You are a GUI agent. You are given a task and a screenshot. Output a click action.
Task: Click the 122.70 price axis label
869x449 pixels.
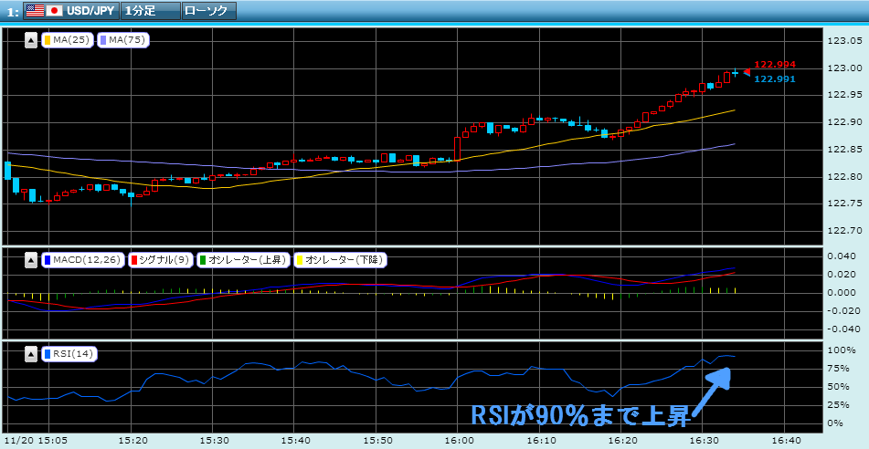click(844, 230)
